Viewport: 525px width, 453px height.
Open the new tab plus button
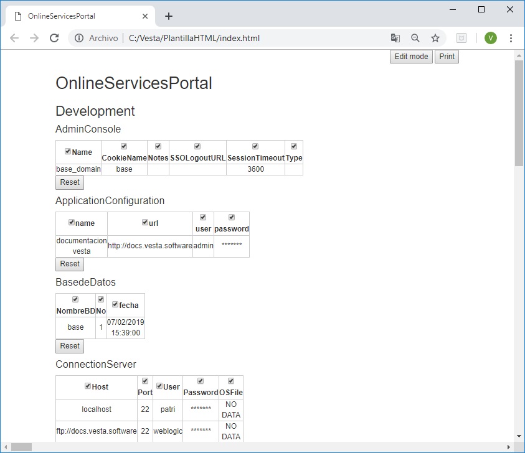coord(169,16)
